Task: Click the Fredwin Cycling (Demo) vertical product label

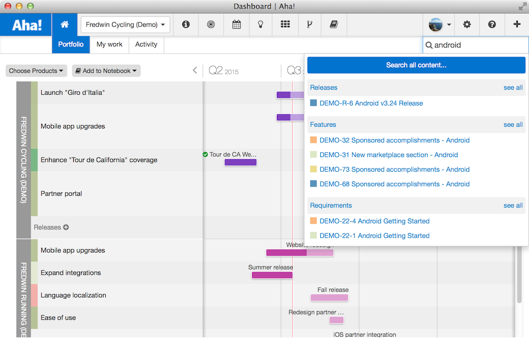Action: [x=24, y=160]
